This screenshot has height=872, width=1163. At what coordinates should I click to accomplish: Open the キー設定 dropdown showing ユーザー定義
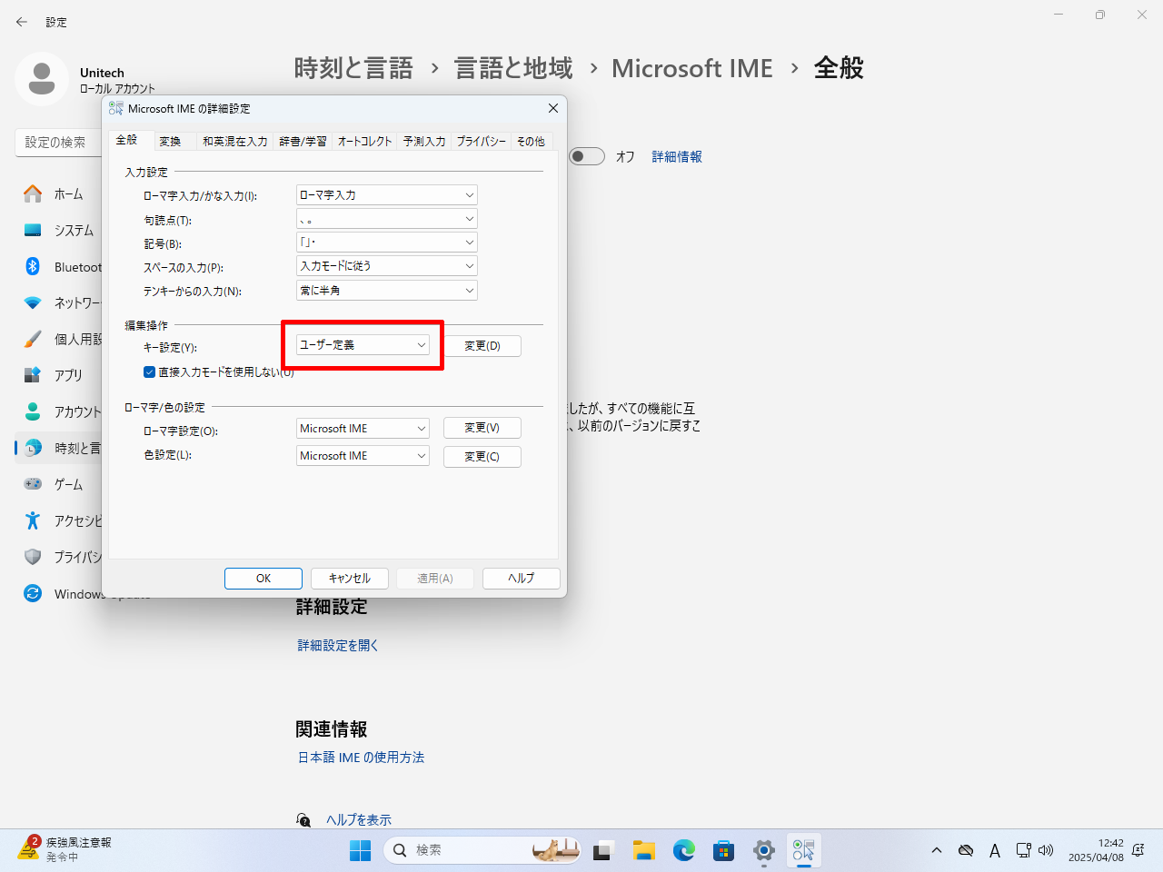tap(363, 345)
